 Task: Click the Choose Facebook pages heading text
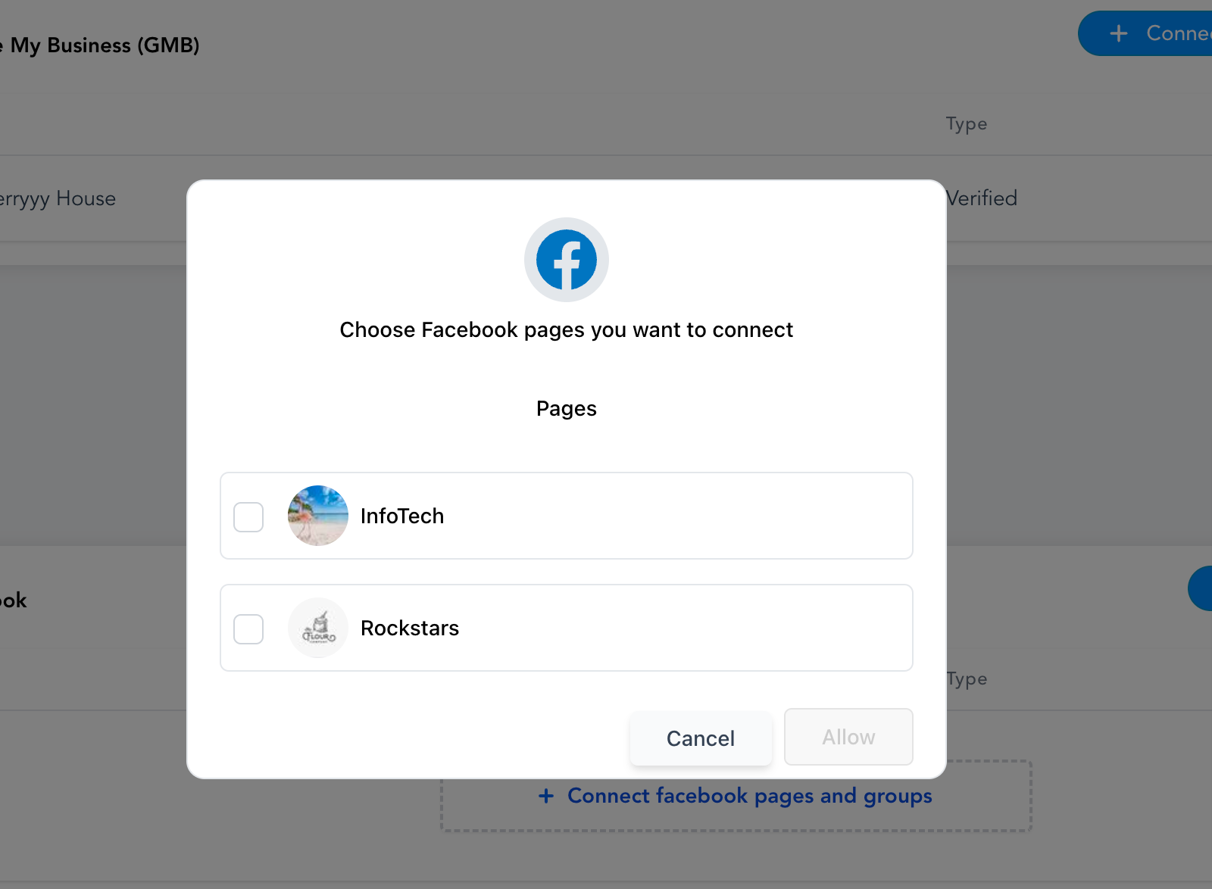click(567, 330)
